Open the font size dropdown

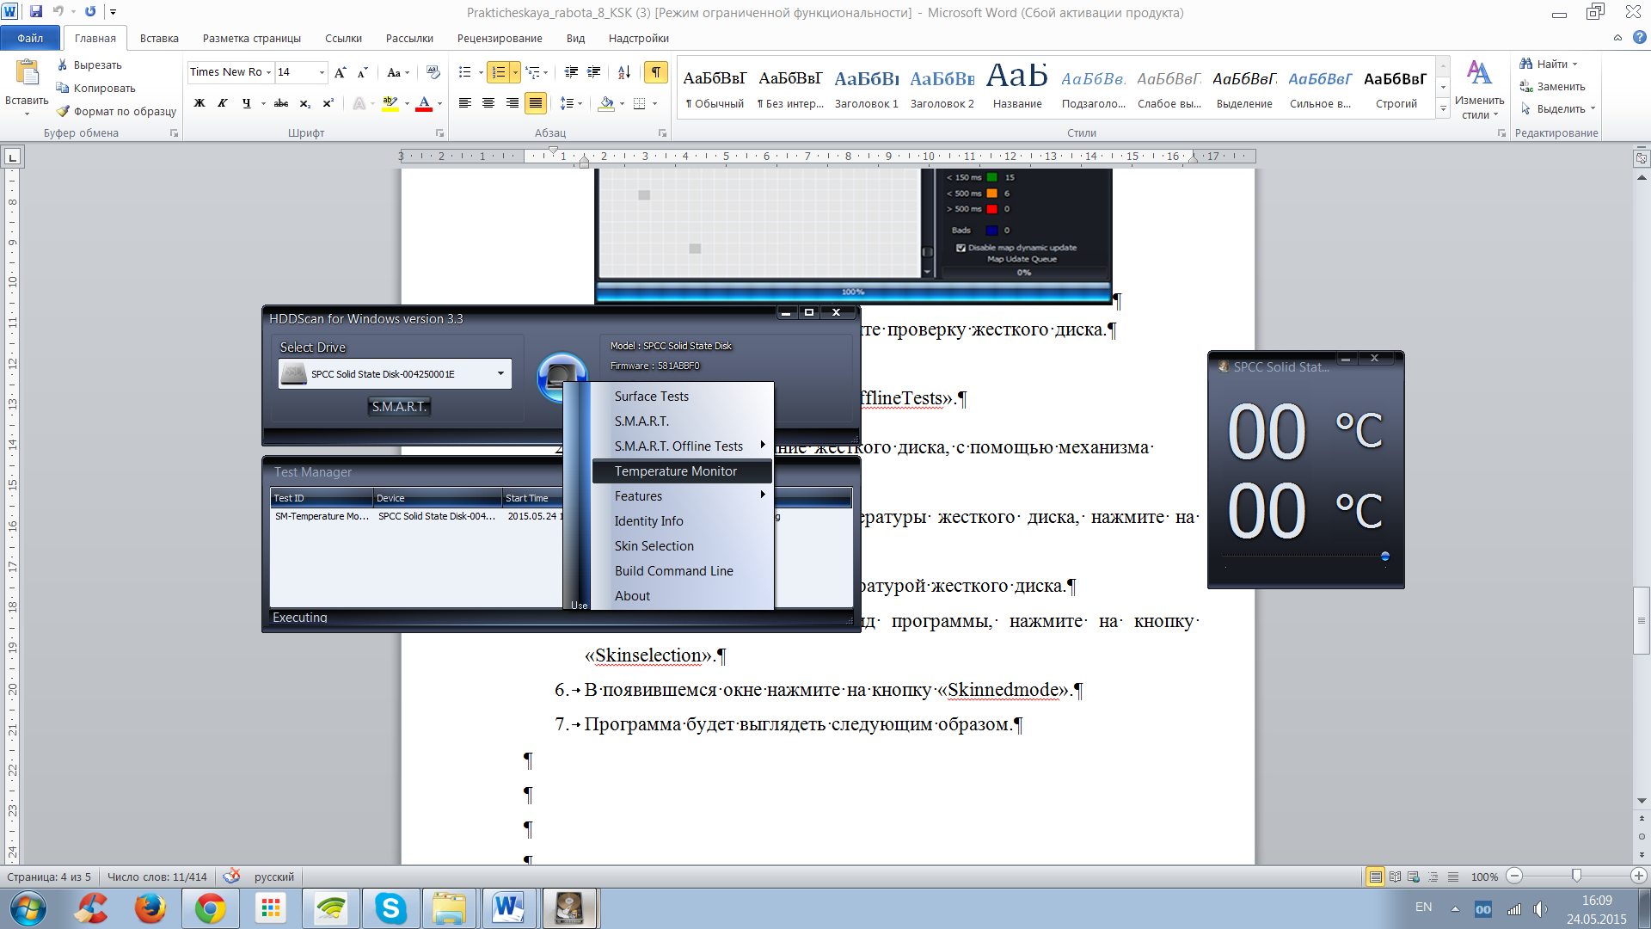point(322,72)
